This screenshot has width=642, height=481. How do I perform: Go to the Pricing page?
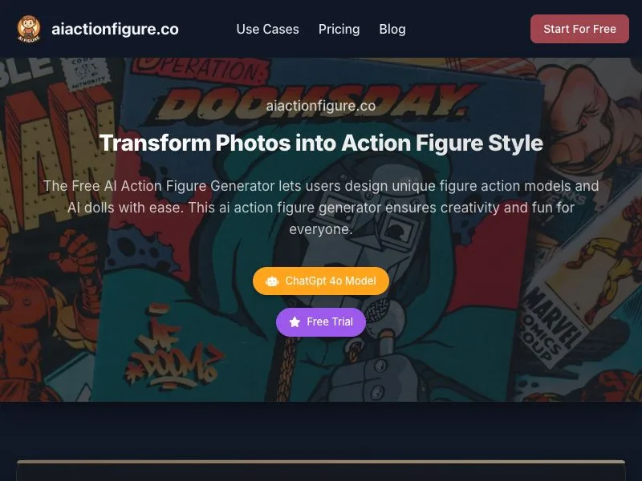[x=339, y=29]
